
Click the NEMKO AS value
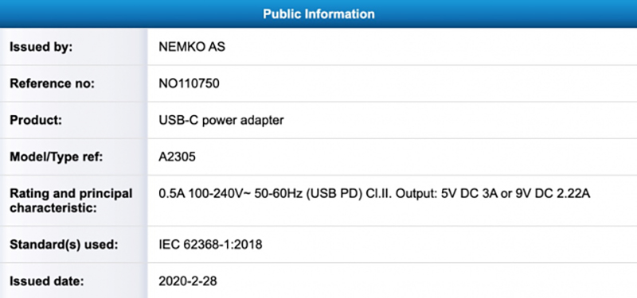pos(192,47)
